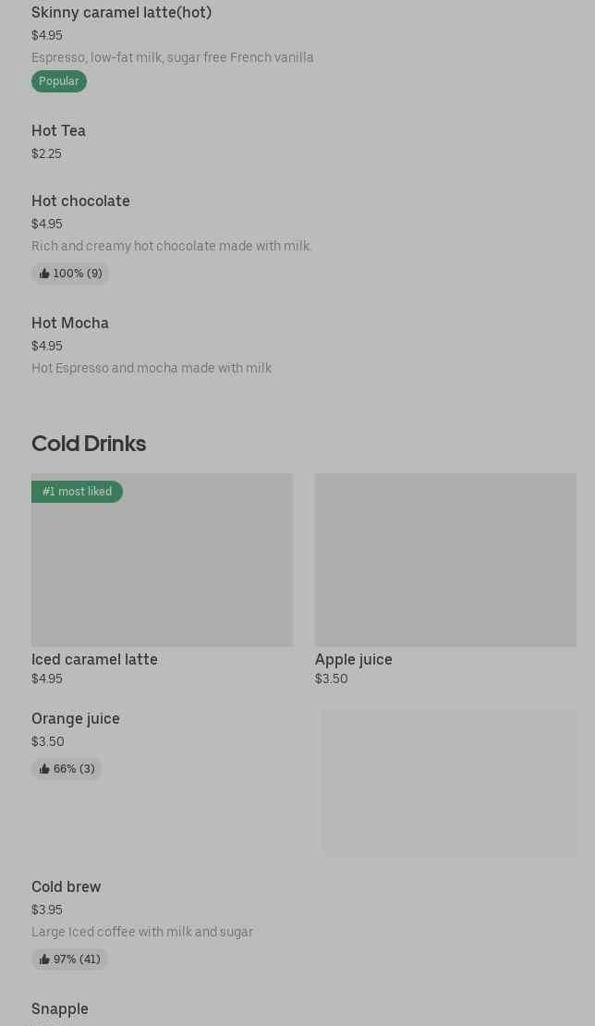Click thumbs-up icon on Hot chocolate rating
This screenshot has height=1026, width=595.
44,274
